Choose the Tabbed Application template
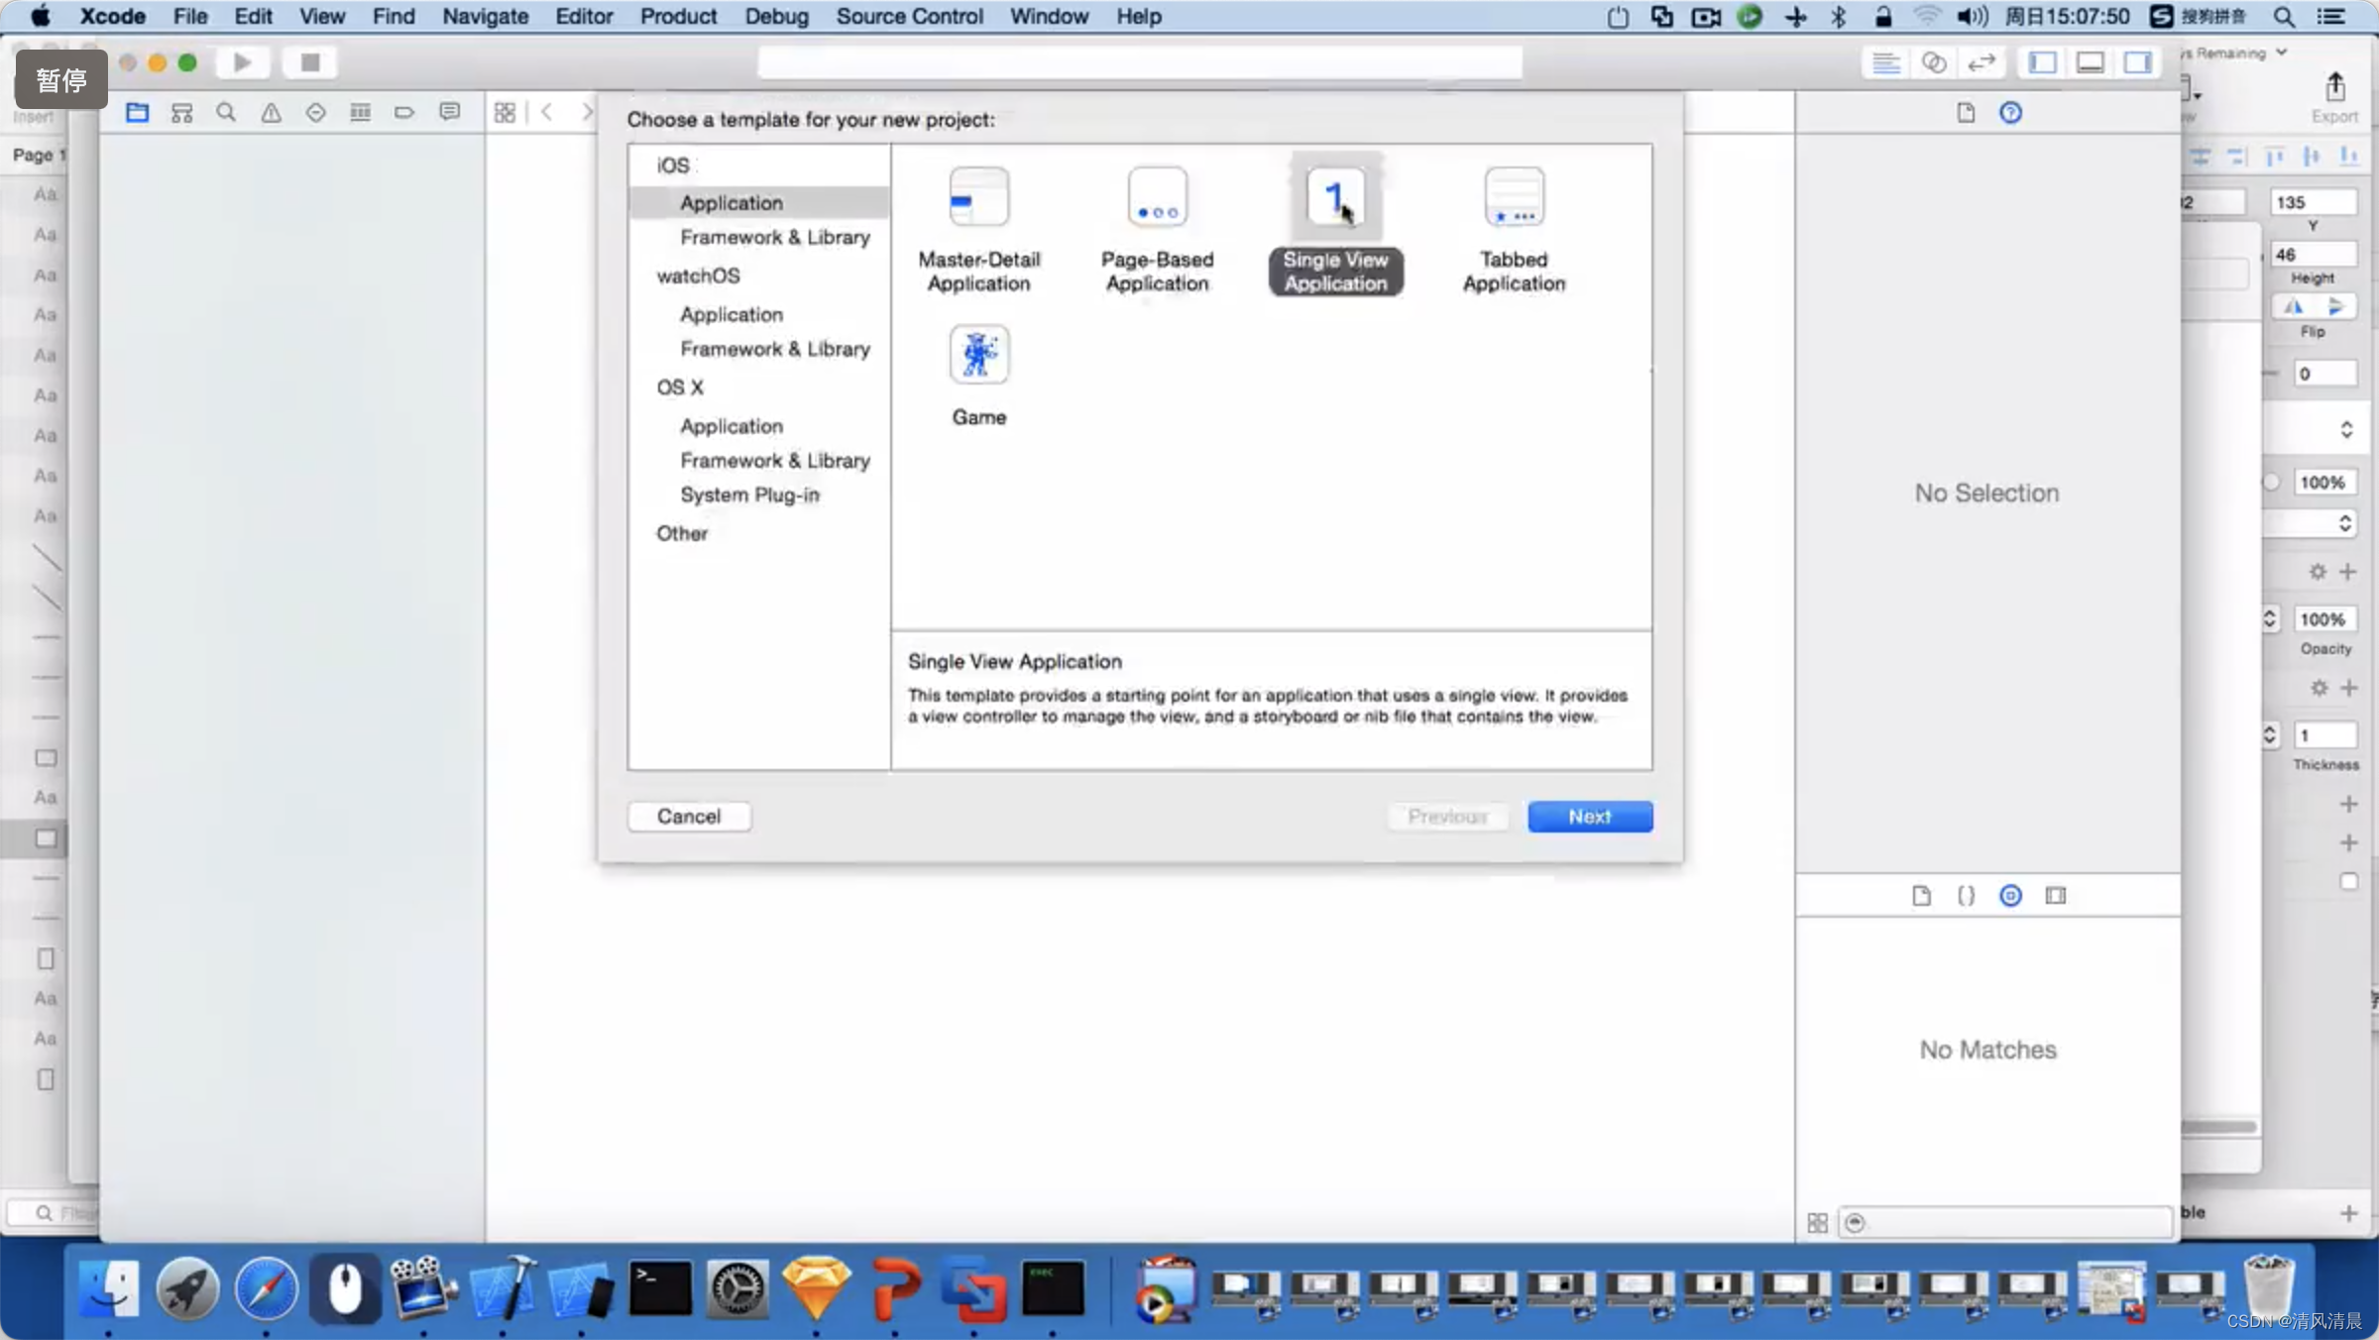 [x=1514, y=230]
